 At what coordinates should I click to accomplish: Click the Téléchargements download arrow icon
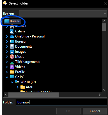point(12,62)
